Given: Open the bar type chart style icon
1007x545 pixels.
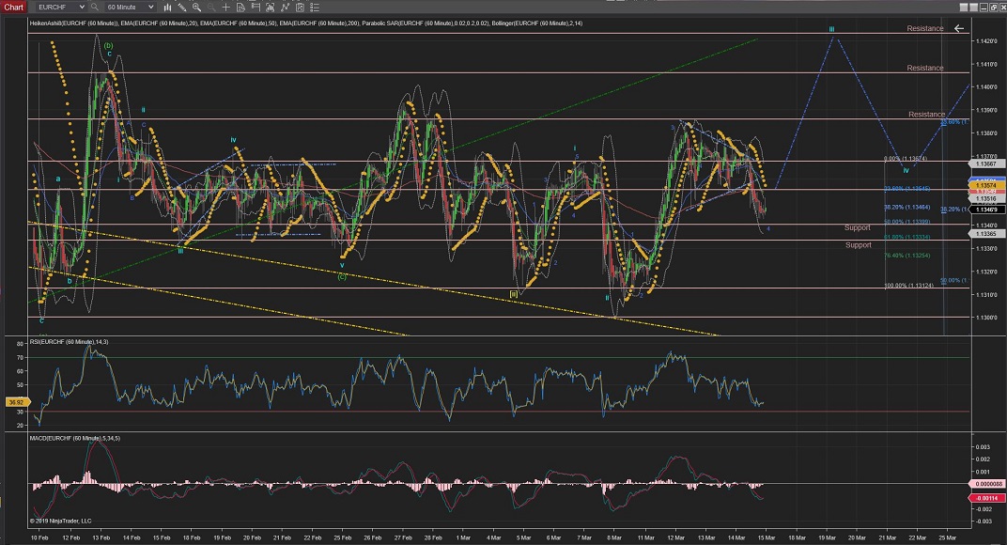Looking at the screenshot, I should [167, 8].
